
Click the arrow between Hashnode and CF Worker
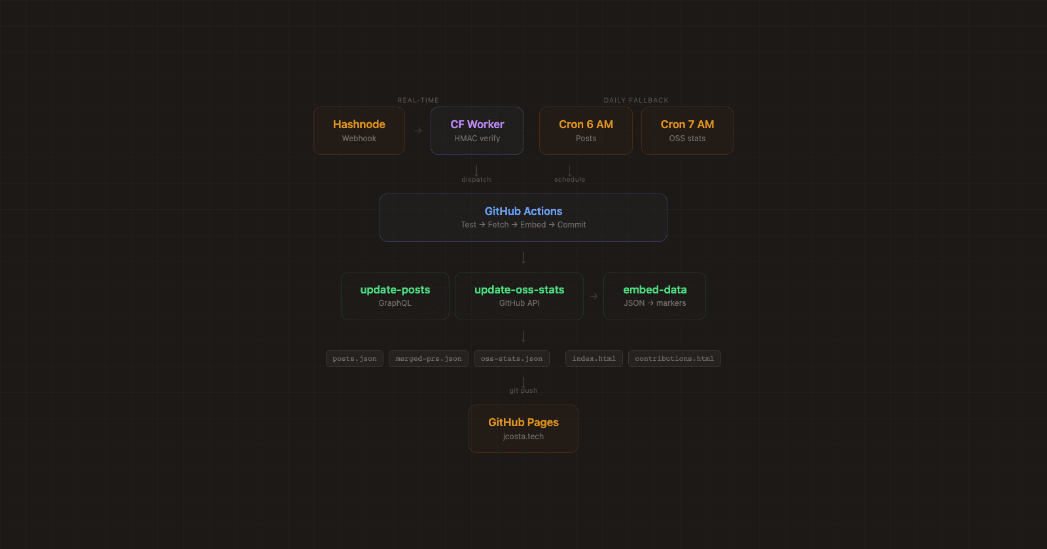(418, 131)
